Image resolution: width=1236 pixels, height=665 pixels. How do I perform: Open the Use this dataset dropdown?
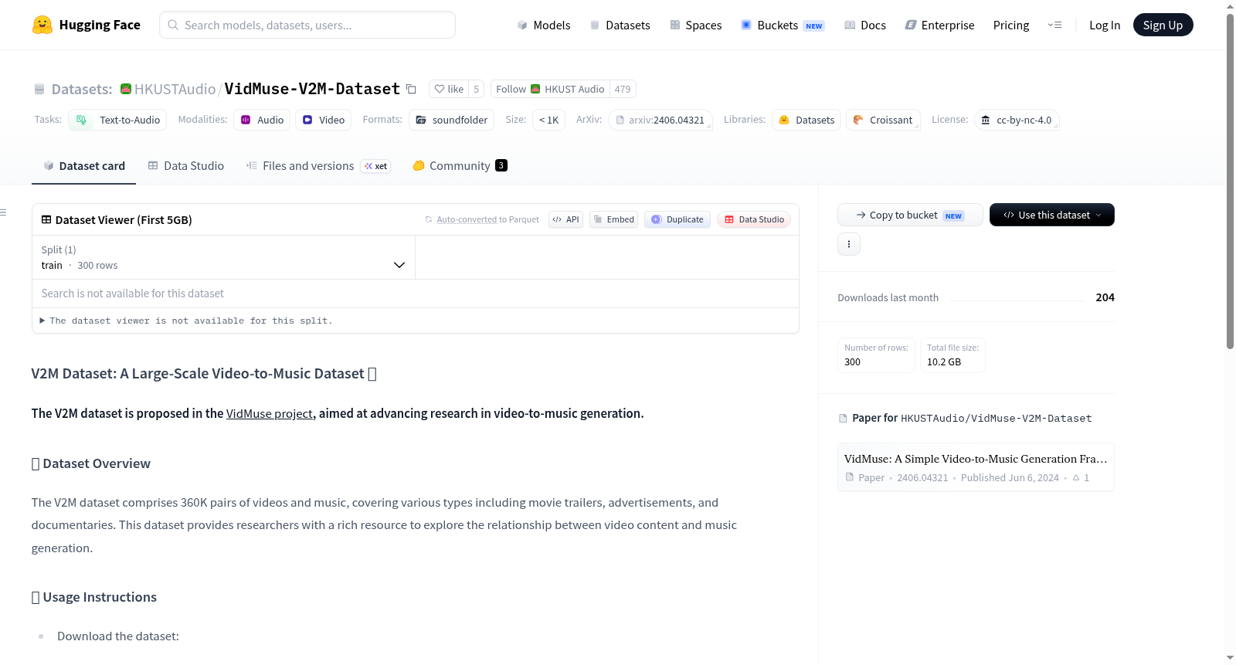pos(1052,215)
